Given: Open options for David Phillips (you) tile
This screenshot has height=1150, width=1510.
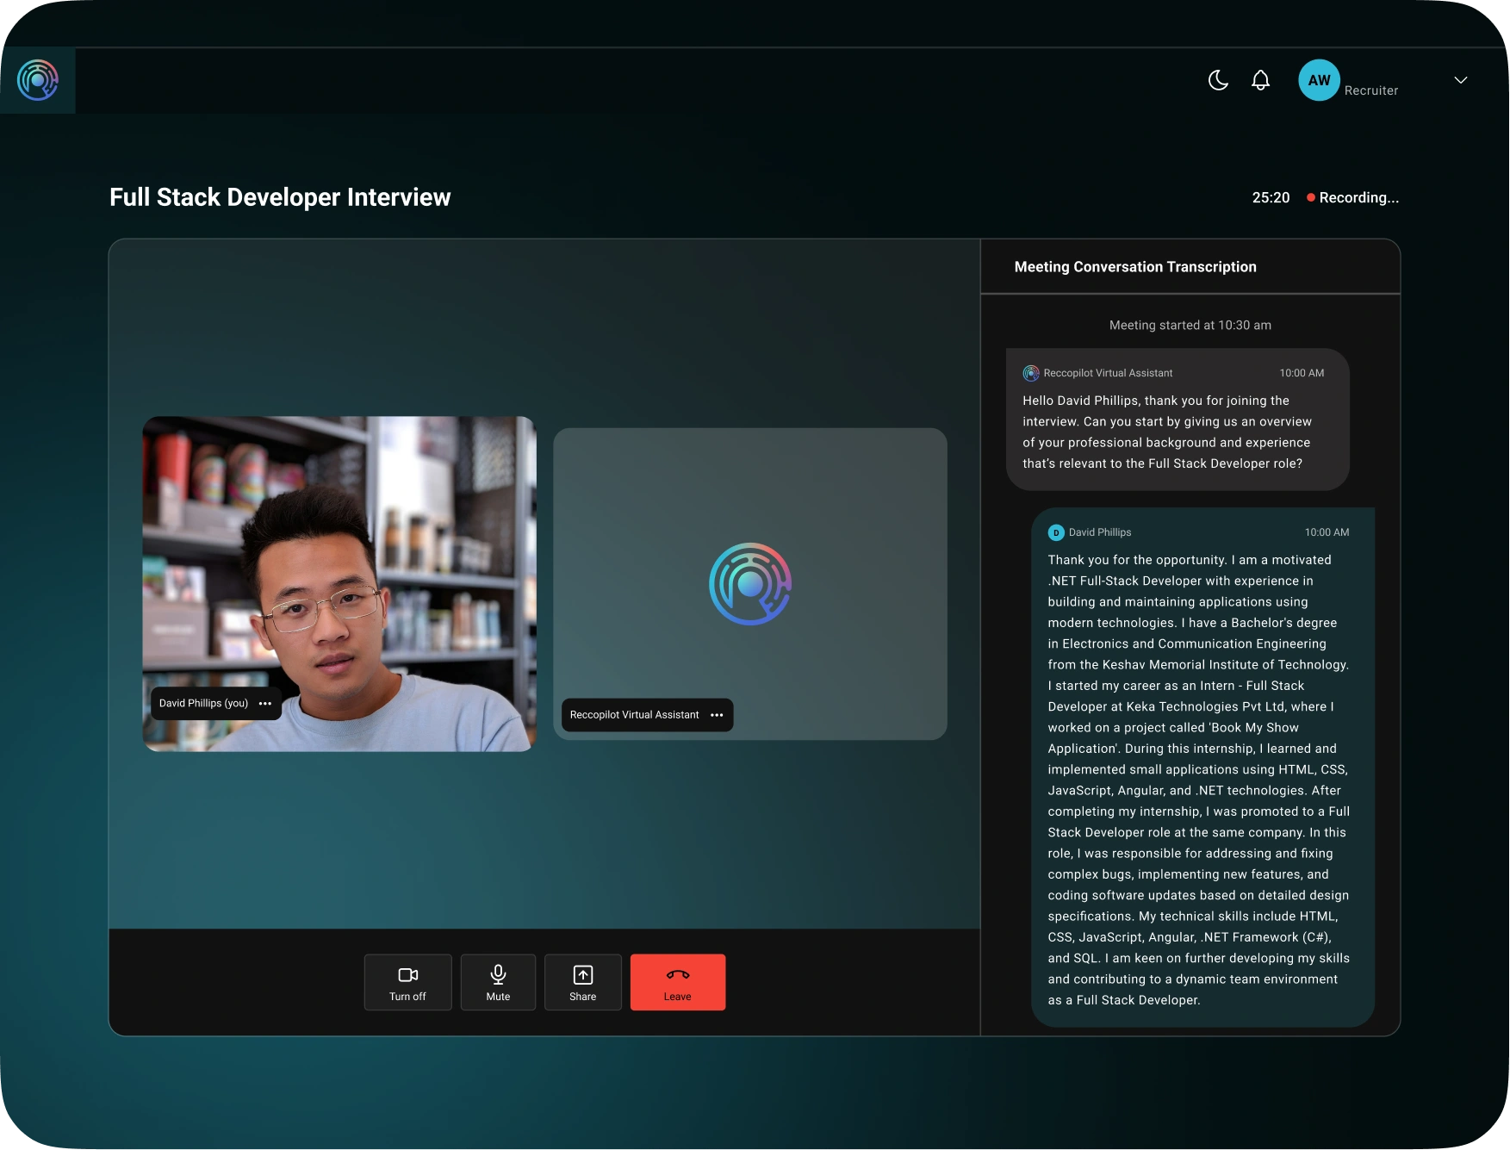Looking at the screenshot, I should 265,704.
